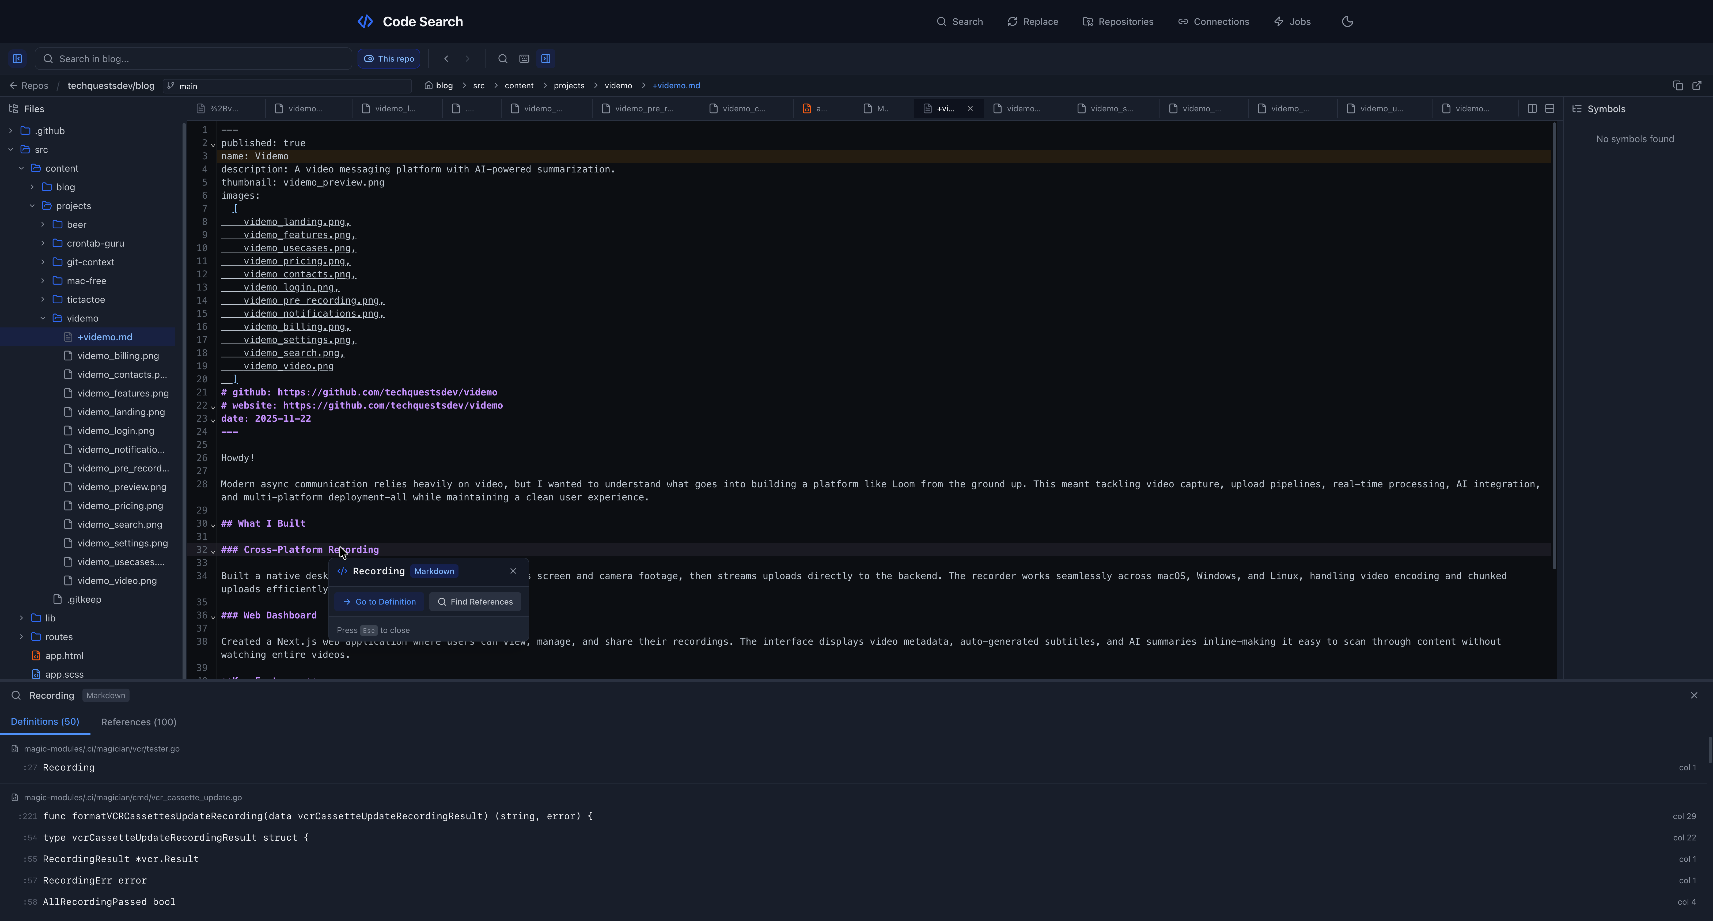
Task: Switch to the References (100) tab
Action: click(x=138, y=722)
